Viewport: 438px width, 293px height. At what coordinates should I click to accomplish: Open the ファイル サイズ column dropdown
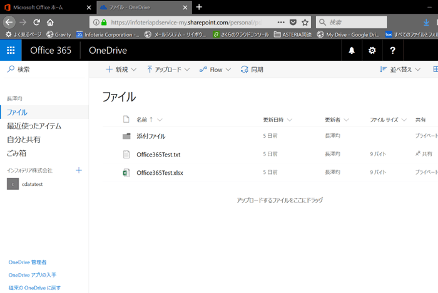404,120
